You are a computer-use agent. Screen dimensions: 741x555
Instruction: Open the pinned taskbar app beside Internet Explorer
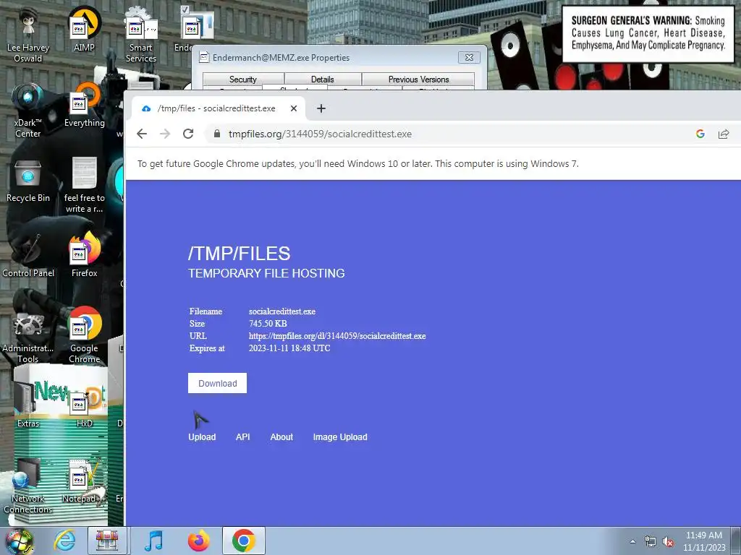click(107, 541)
